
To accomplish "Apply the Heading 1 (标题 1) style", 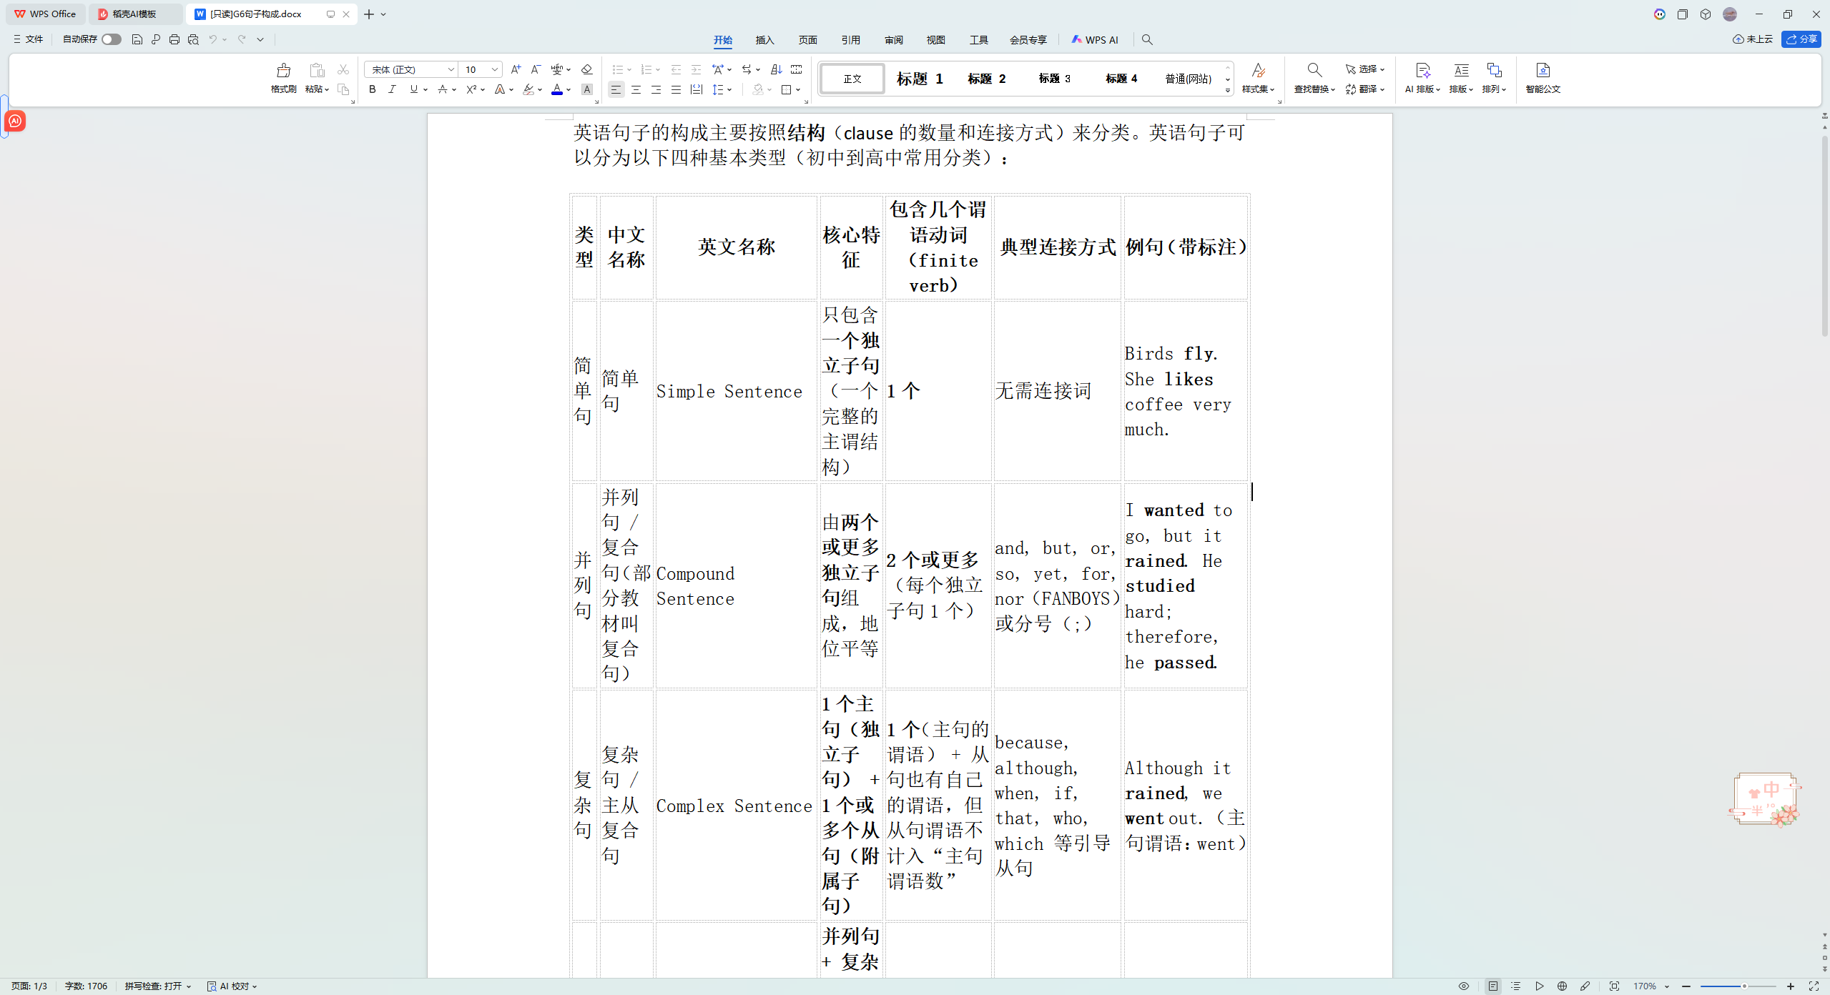I will 920,79.
